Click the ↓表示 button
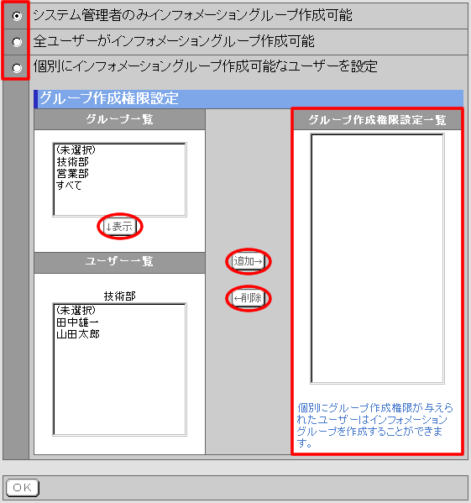 pos(119,227)
